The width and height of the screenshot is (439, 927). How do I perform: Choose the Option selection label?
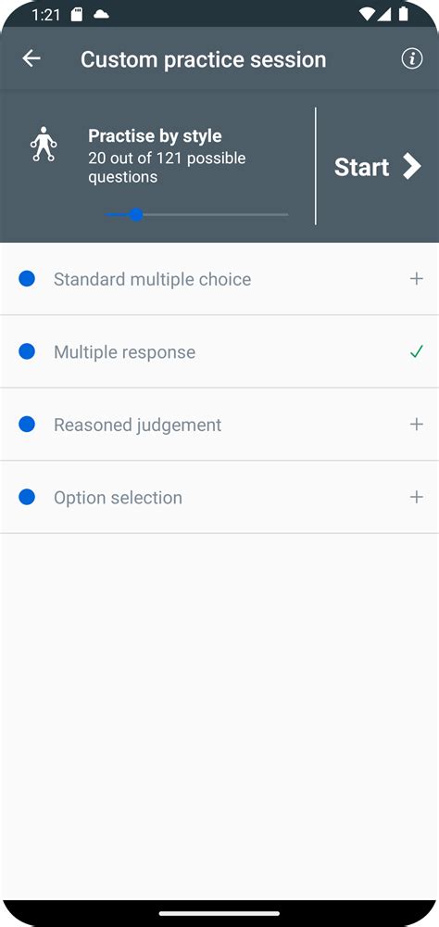[x=119, y=498]
